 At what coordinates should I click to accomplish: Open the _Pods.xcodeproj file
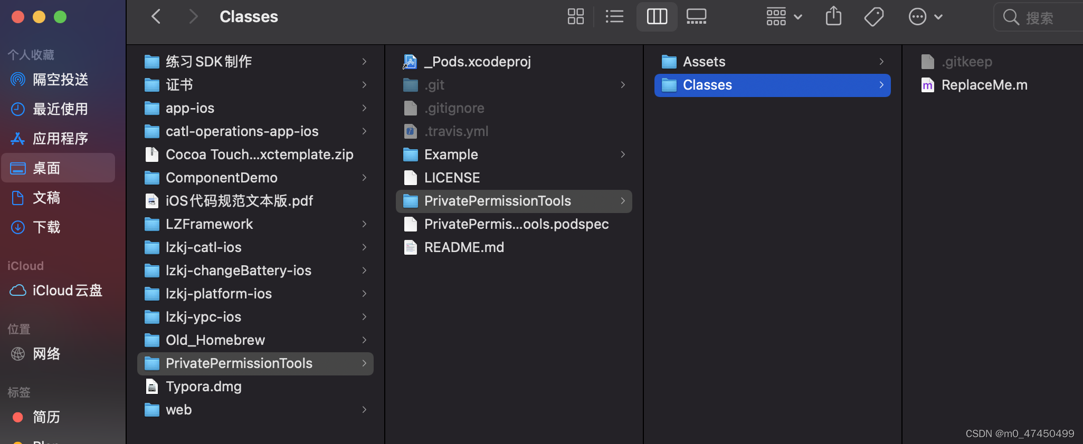[477, 62]
